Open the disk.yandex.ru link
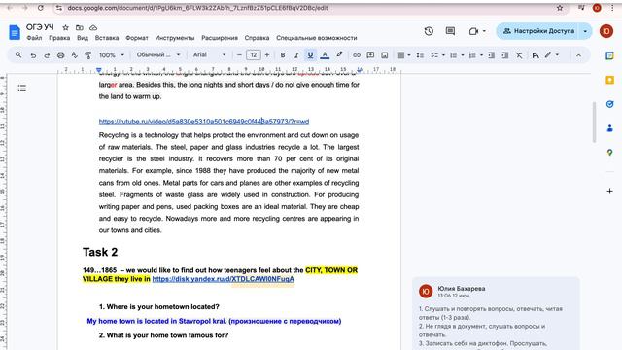Screen dimensions: 622x350 click(224, 279)
